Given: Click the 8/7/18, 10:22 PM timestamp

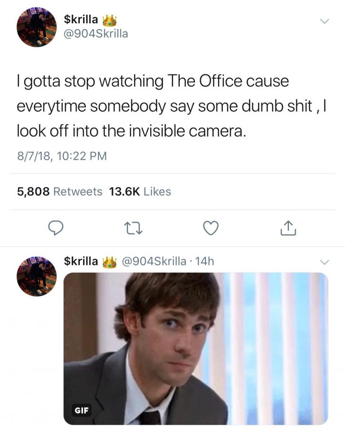Looking at the screenshot, I should point(62,156).
